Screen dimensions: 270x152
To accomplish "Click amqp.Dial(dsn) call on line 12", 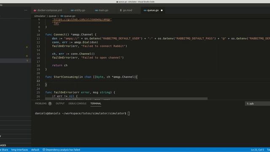I will [86, 42].
